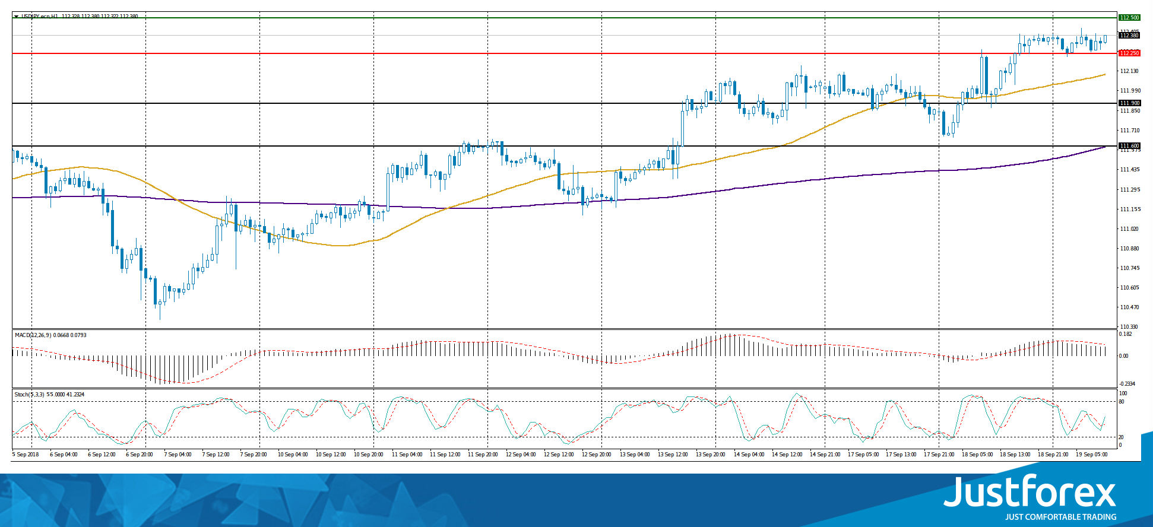Image resolution: width=1153 pixels, height=527 pixels.
Task: Click the black 112.380 current price label
Action: pos(1129,36)
